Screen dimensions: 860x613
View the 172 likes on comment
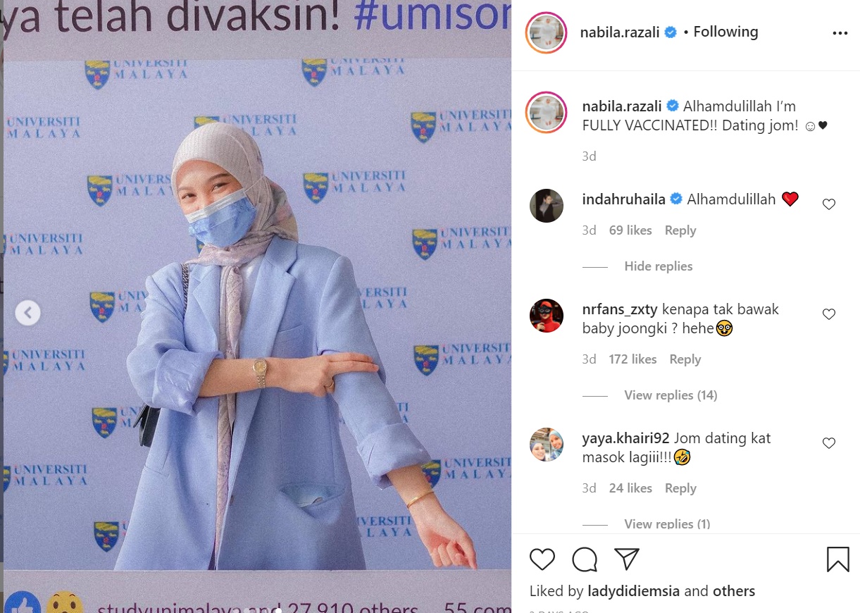click(632, 359)
